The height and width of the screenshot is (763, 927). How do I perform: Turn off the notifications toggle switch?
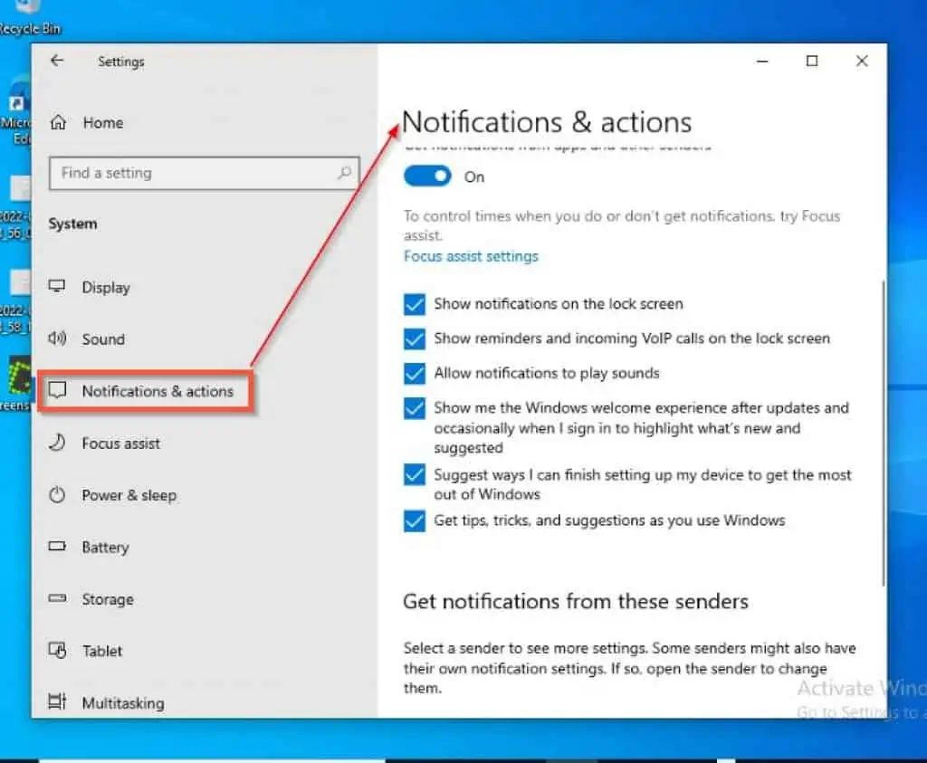pyautogui.click(x=427, y=176)
